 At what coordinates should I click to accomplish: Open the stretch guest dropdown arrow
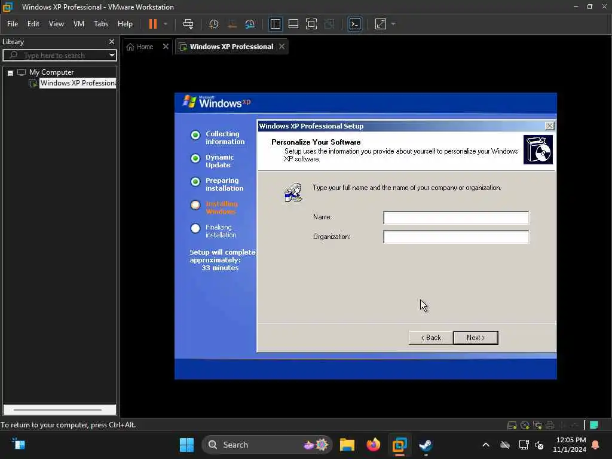(393, 24)
